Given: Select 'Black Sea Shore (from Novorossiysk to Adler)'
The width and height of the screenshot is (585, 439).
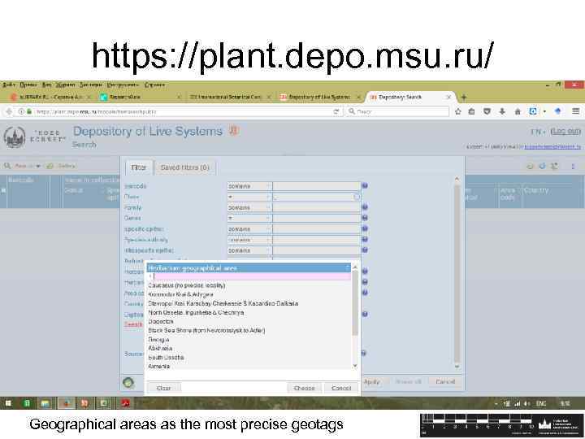Looking at the screenshot, I should [206, 330].
